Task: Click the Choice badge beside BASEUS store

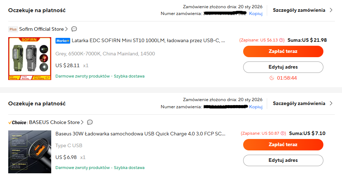Action: [17, 123]
